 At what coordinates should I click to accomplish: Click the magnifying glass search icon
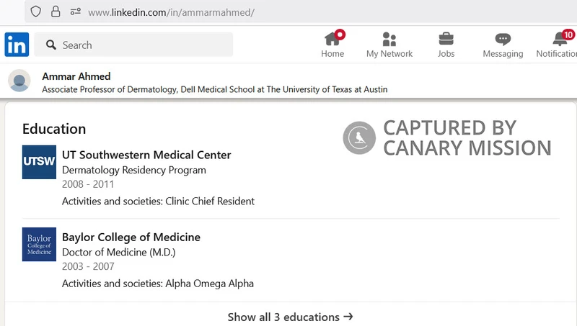[x=51, y=45]
